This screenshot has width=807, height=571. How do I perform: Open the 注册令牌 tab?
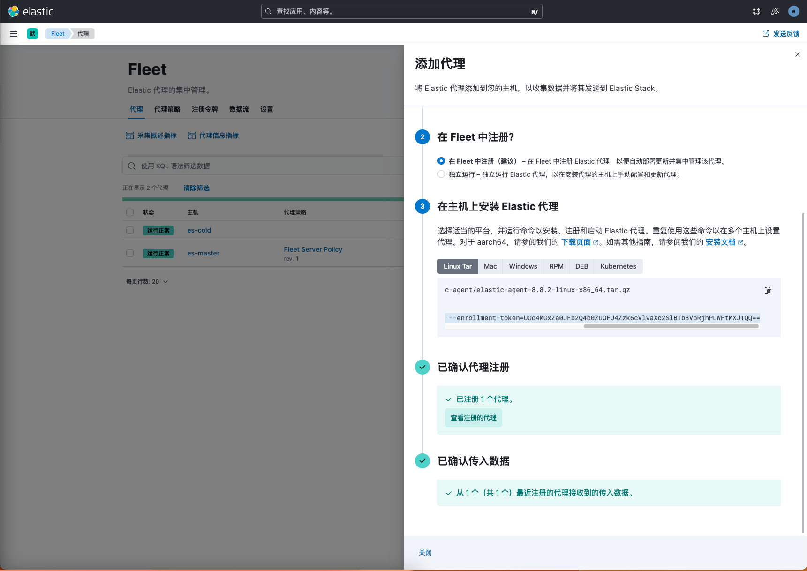205,109
